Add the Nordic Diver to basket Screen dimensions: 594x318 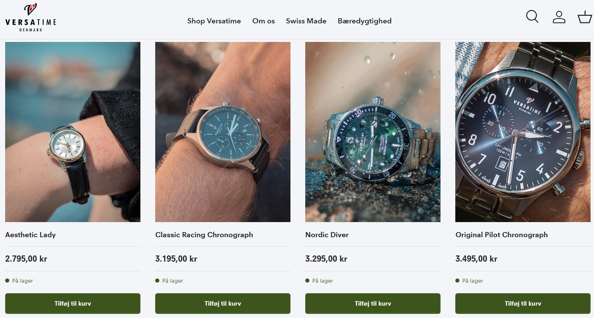click(373, 304)
